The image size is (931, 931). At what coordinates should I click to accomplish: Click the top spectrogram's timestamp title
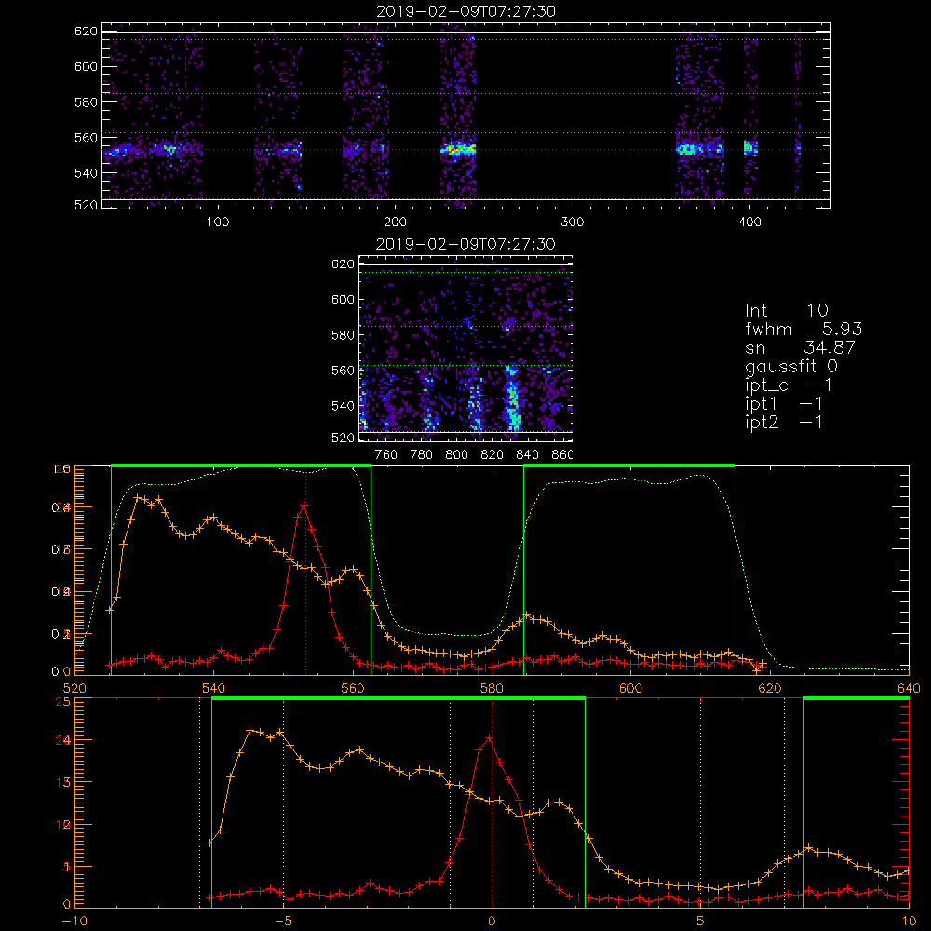[465, 11]
